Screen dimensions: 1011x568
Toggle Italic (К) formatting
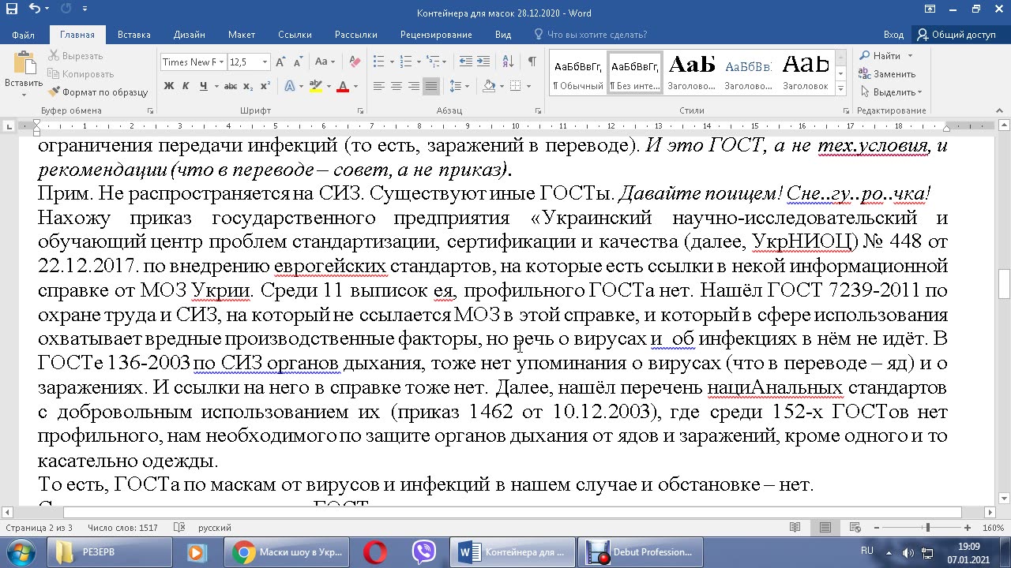(185, 86)
